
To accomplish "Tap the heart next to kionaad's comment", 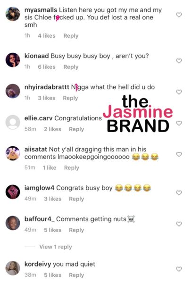I will tap(179, 61).
